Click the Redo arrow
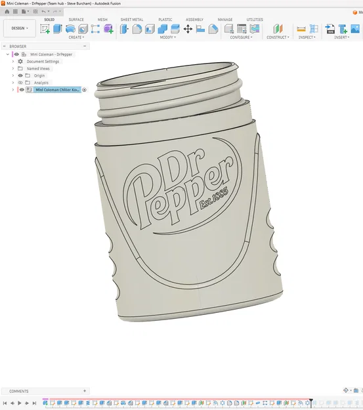Screen dimensions: 363x410 (55, 12)
